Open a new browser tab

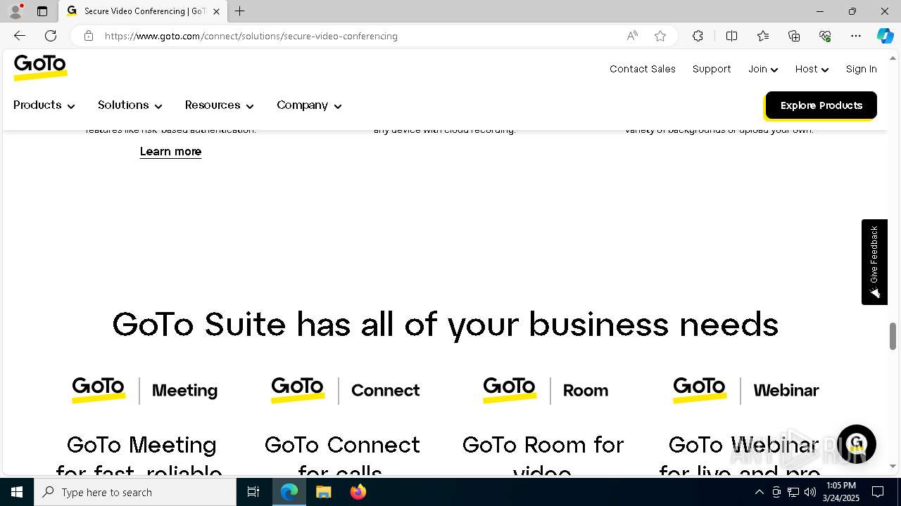point(240,11)
